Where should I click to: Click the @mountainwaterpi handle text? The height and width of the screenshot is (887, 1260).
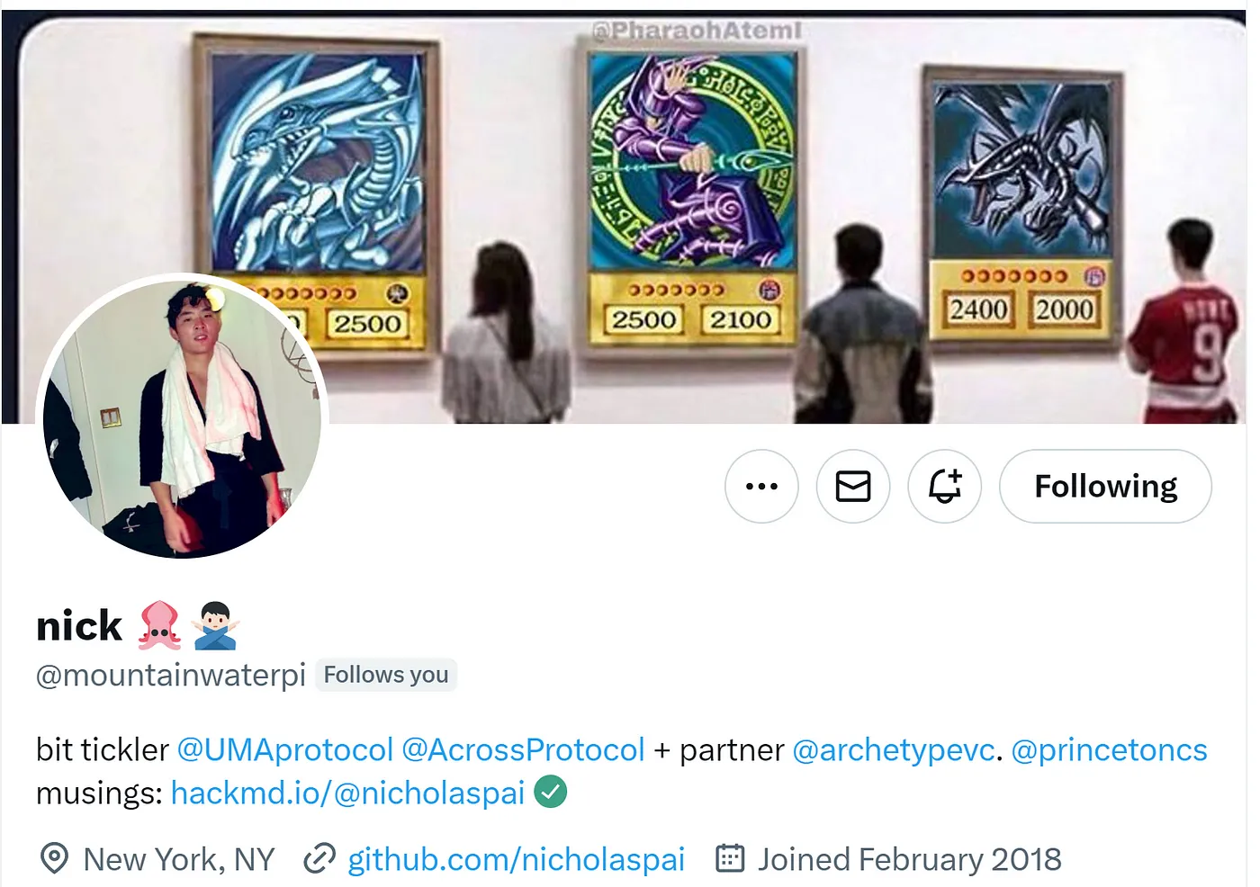pos(171,675)
